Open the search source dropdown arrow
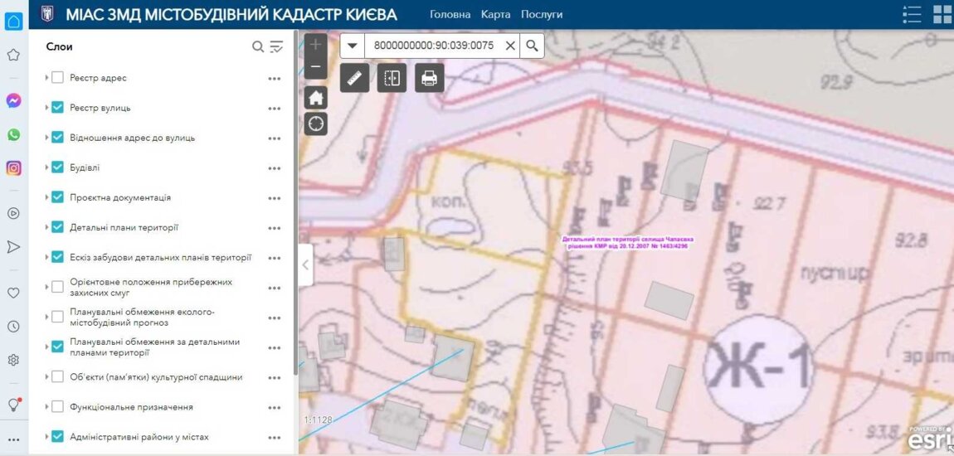Screen dimensions: 954x456 (353, 46)
